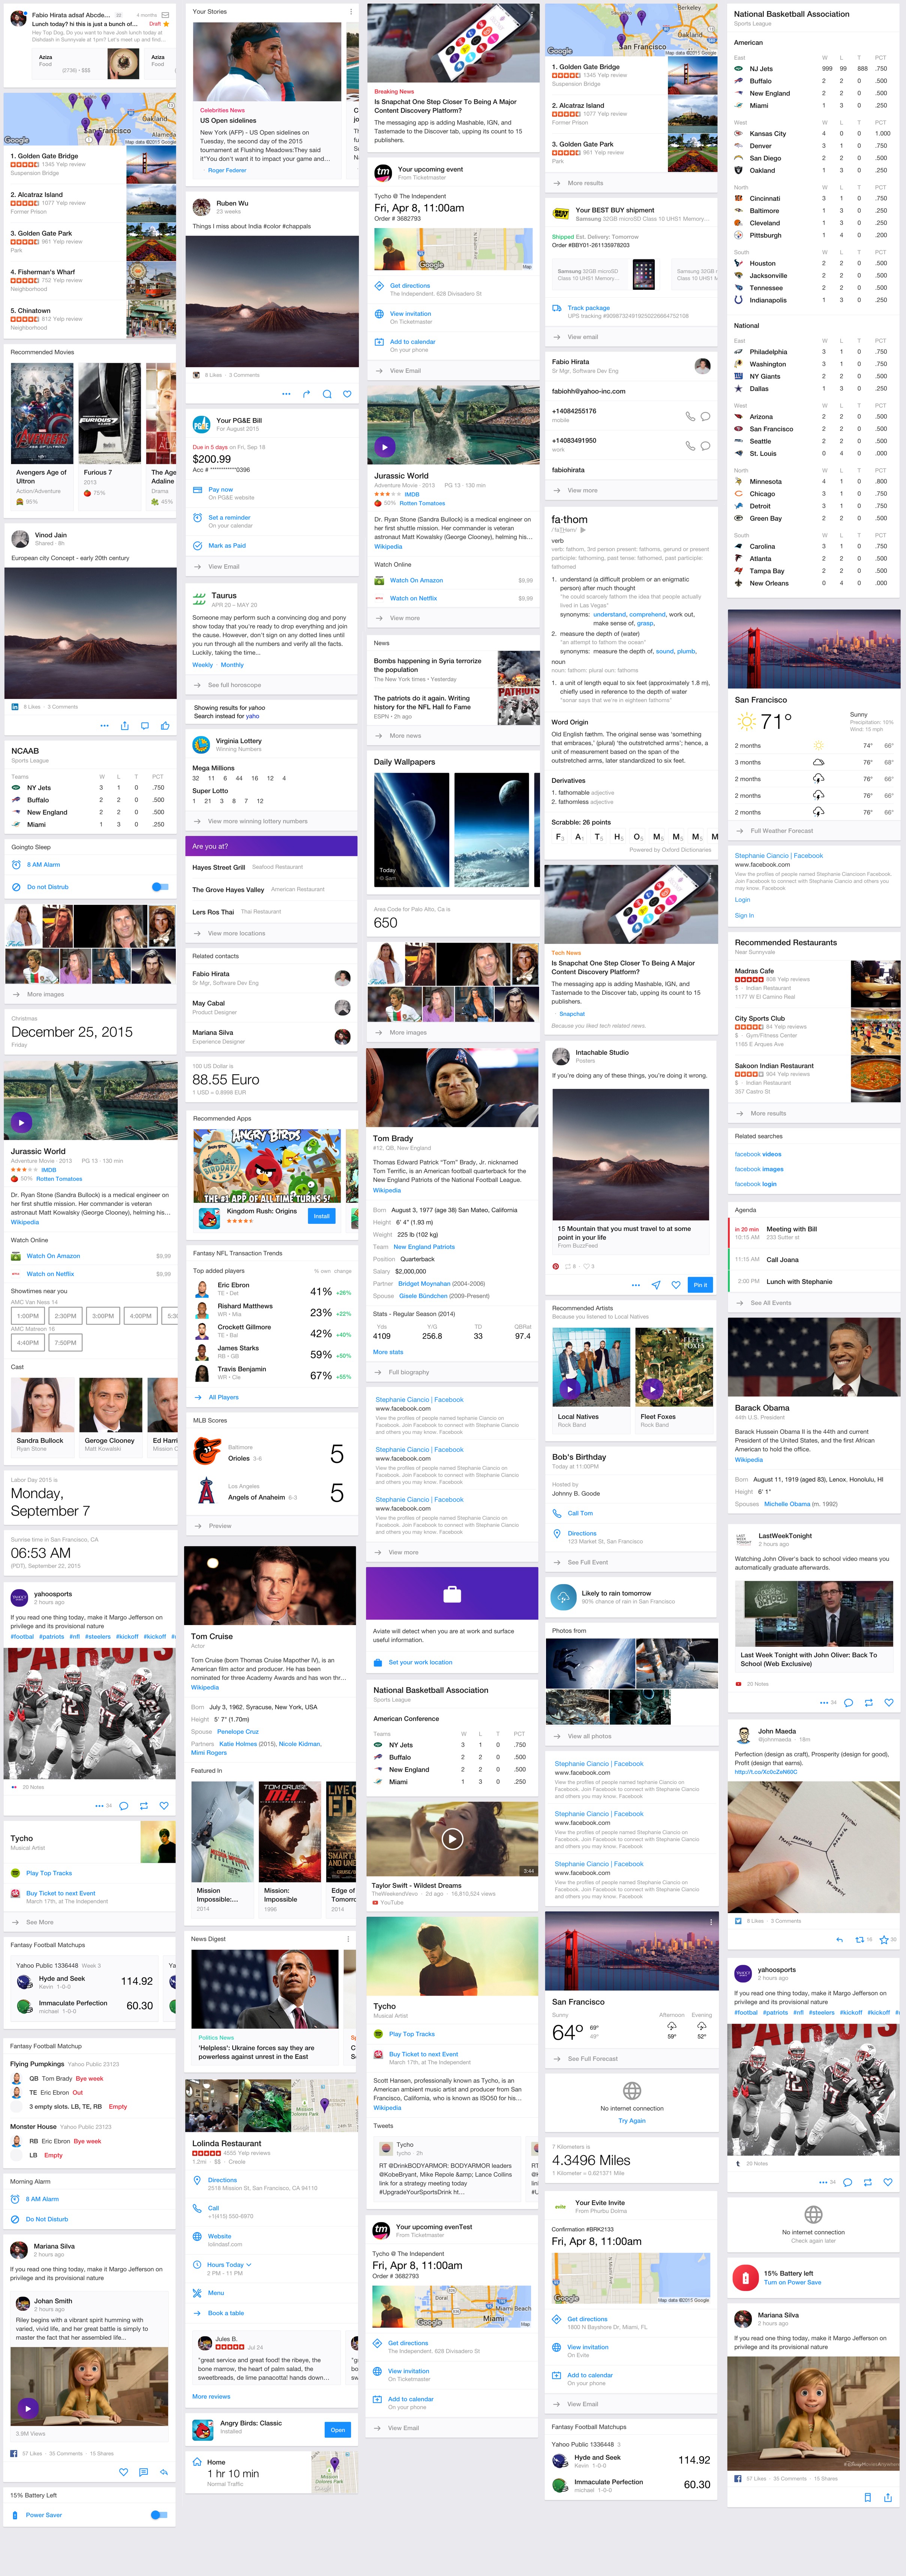Switch to Monthly in Taurus horoscope
Image resolution: width=906 pixels, height=2576 pixels.
tap(232, 665)
